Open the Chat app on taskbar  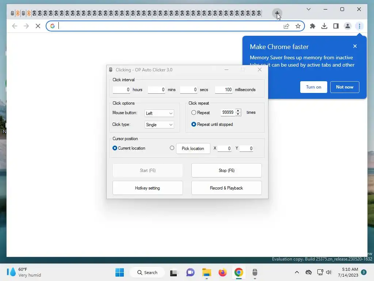click(x=190, y=272)
